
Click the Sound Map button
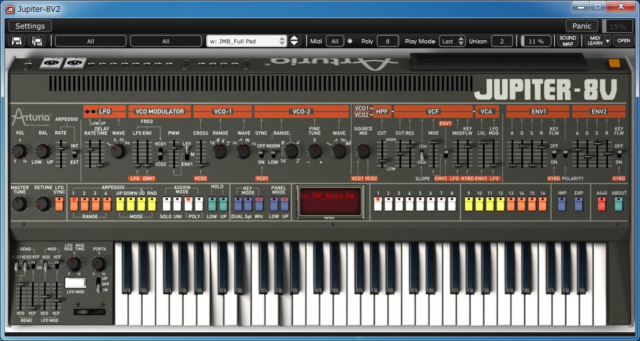click(x=568, y=41)
